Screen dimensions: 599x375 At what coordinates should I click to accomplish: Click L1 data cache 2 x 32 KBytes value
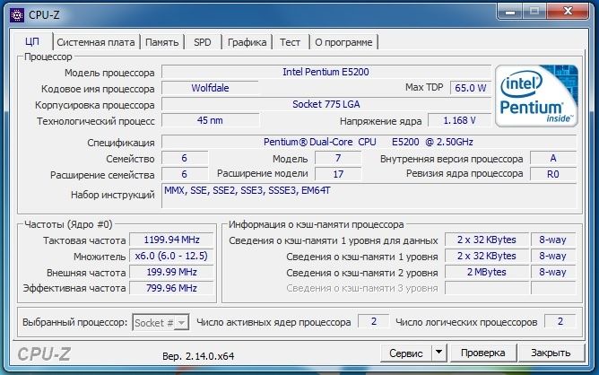(x=487, y=240)
